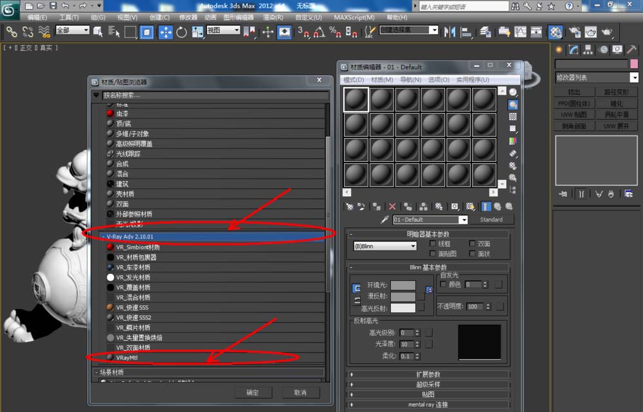Click Get Material icon in material editor
This screenshot has width=643, height=412.
click(349, 206)
